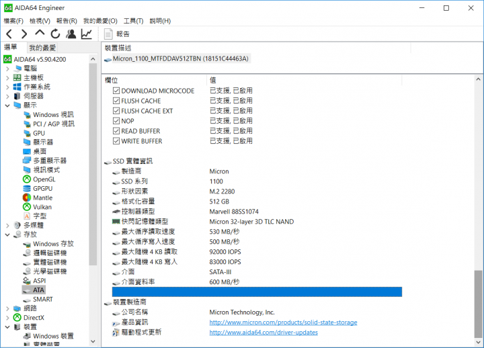484x348 pixels.
Task: Open the GPGPU entry
Action: pos(43,189)
